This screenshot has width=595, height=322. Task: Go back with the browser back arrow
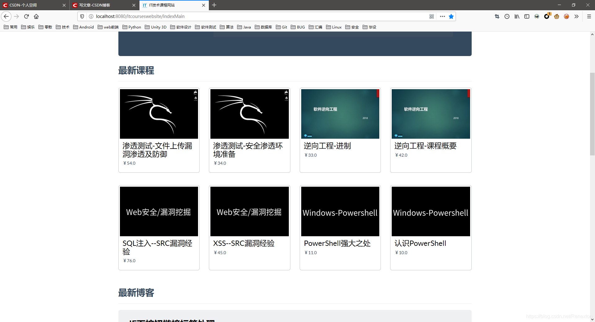click(6, 16)
